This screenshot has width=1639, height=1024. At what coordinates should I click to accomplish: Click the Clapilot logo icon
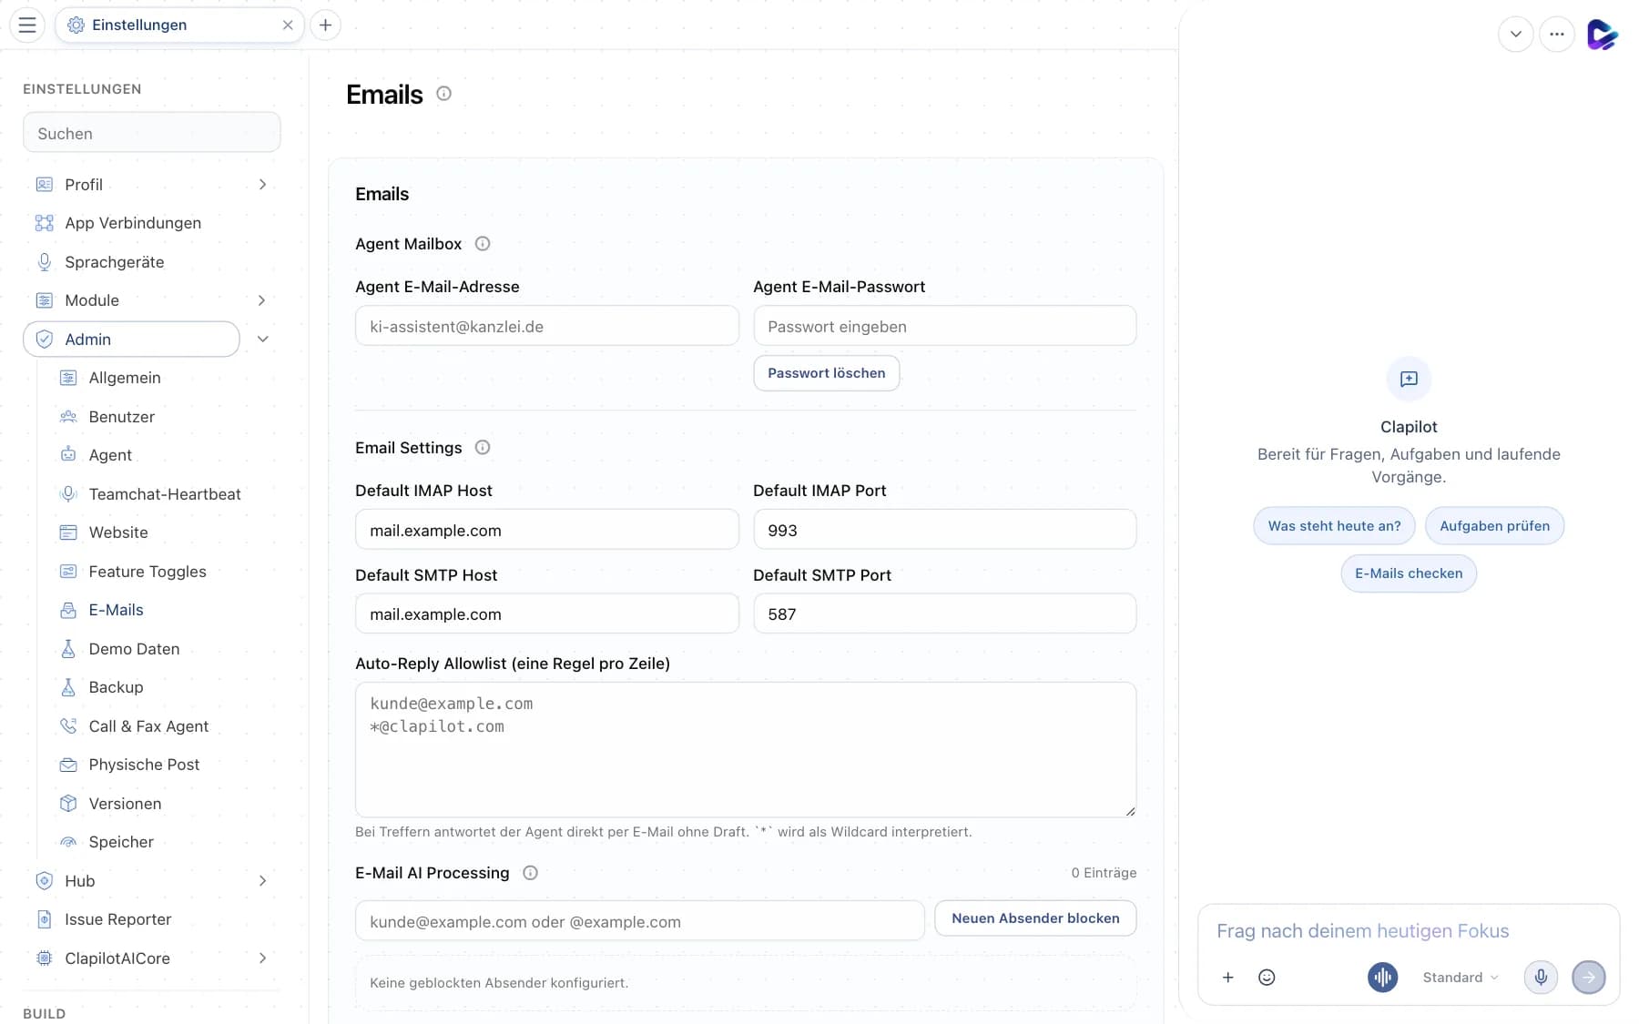[1602, 35]
